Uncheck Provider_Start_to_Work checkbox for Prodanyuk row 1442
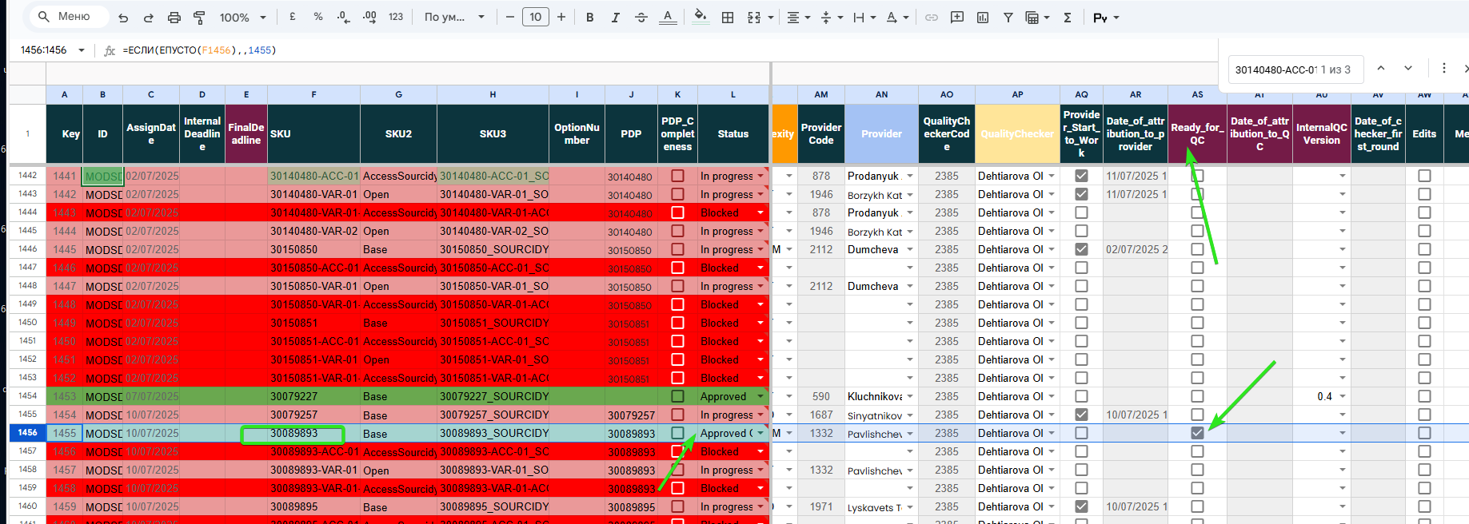The height and width of the screenshot is (524, 1469). (x=1081, y=176)
